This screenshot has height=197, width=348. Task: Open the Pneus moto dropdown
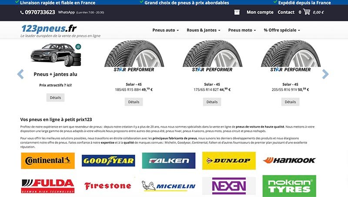242,30
